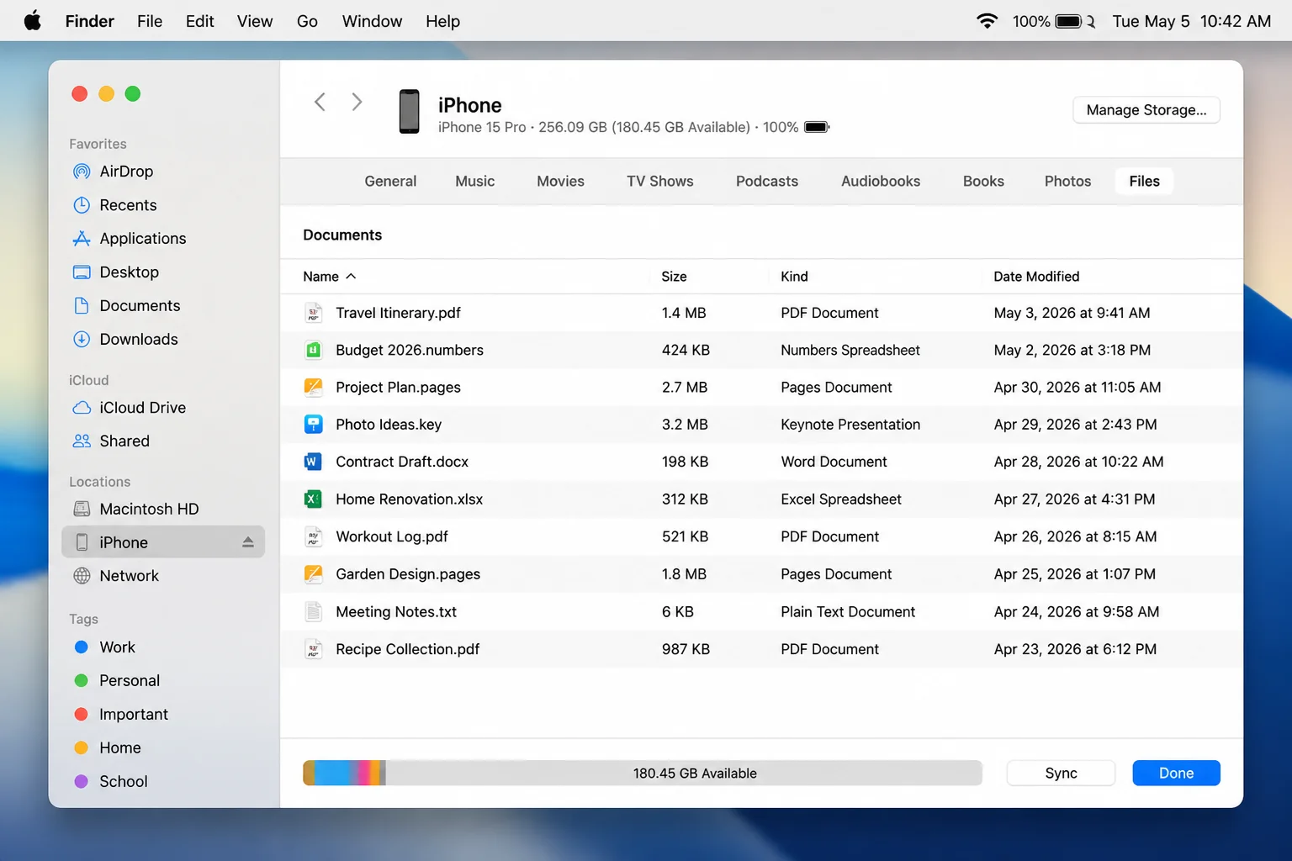Click the Manage Storage button
This screenshot has height=861, width=1292.
pos(1146,110)
